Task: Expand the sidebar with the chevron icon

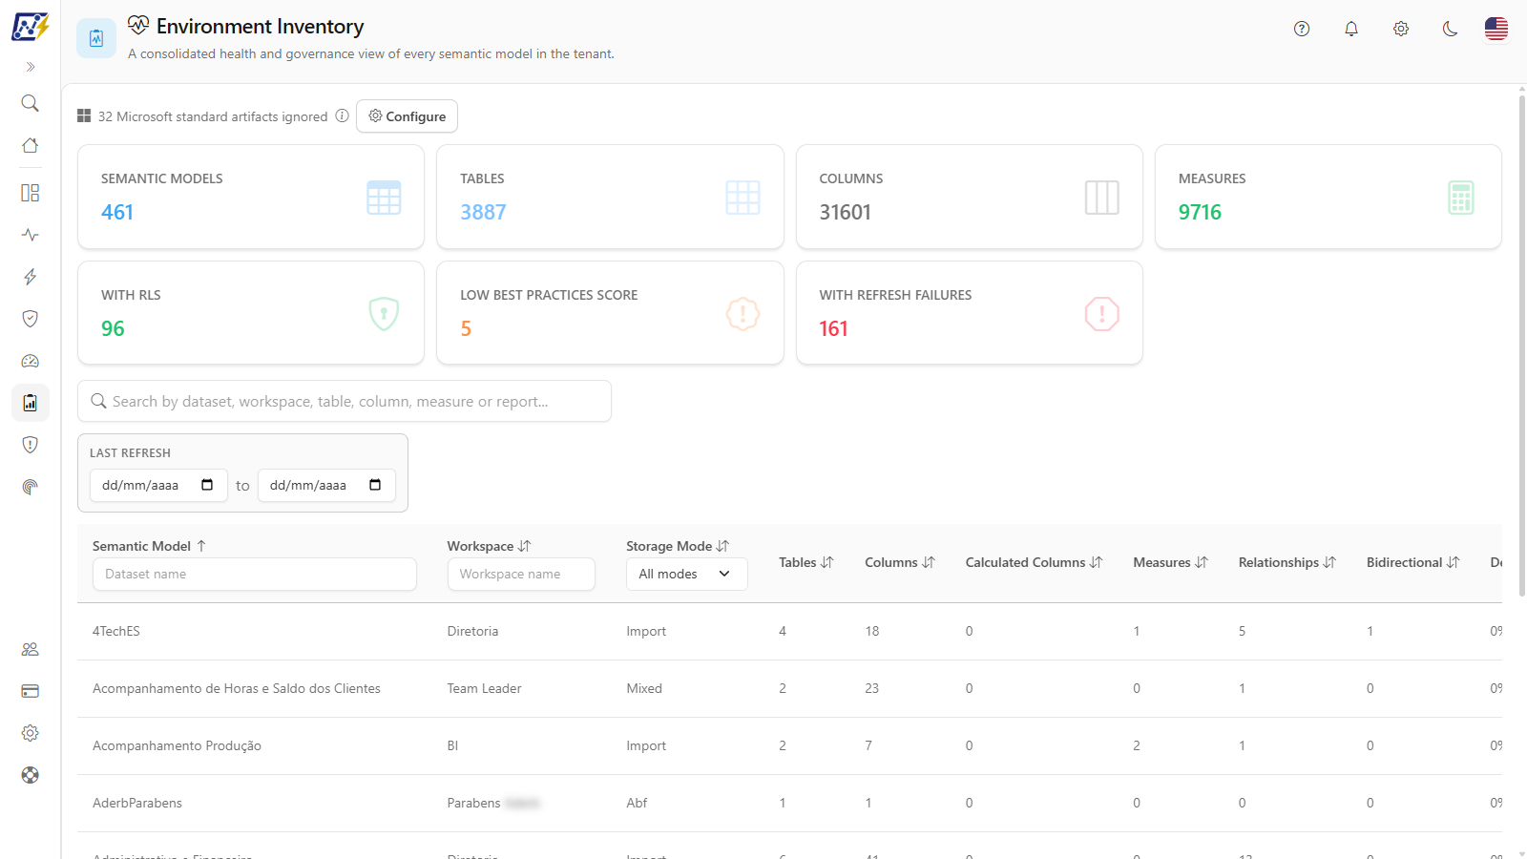Action: (x=31, y=67)
